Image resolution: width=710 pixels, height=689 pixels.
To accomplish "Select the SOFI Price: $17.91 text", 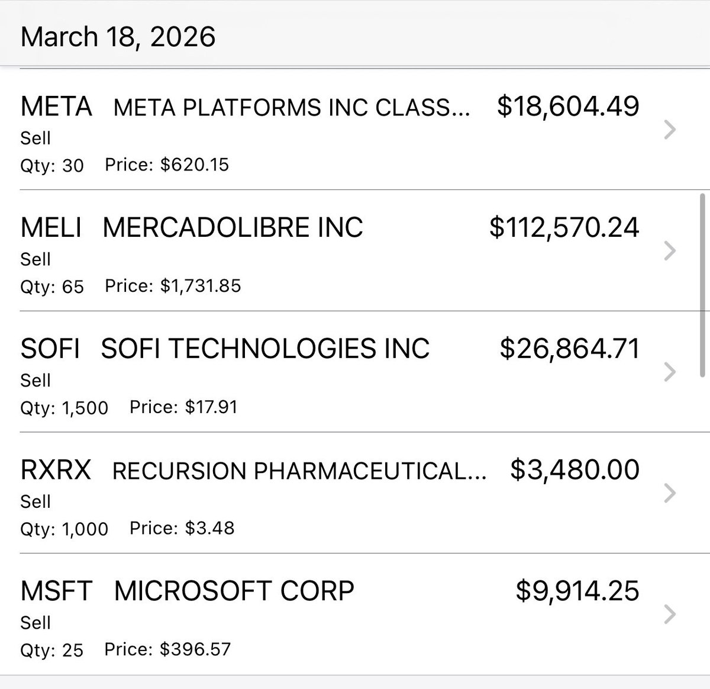I will coord(183,407).
